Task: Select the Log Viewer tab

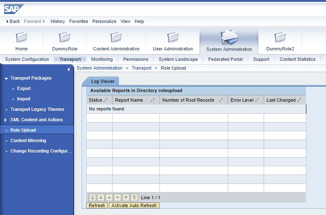Action: coord(103,81)
